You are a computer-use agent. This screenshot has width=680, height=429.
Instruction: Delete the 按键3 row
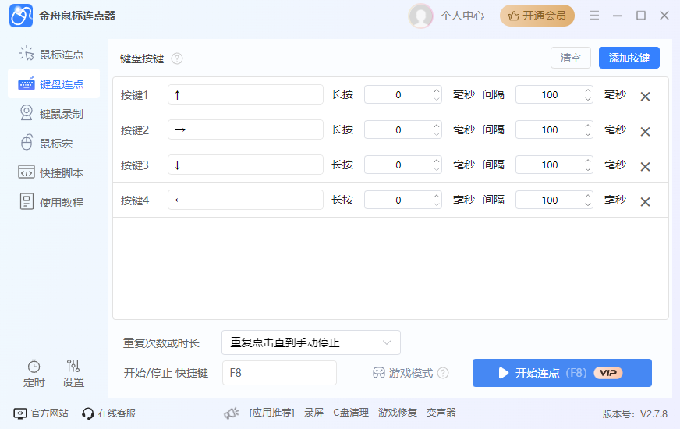[646, 167]
